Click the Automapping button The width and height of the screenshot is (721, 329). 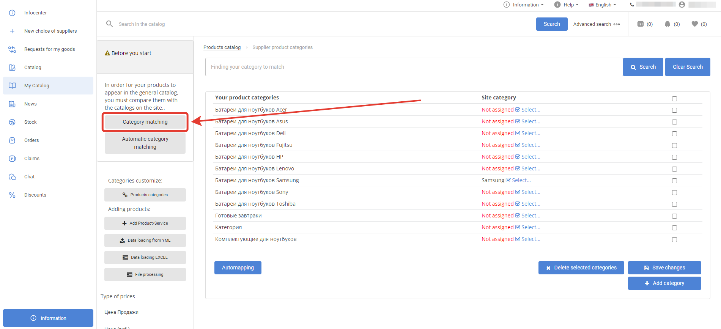pyautogui.click(x=238, y=268)
